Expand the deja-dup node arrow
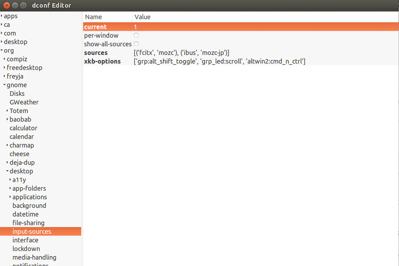The image size is (399, 266). 7,163
